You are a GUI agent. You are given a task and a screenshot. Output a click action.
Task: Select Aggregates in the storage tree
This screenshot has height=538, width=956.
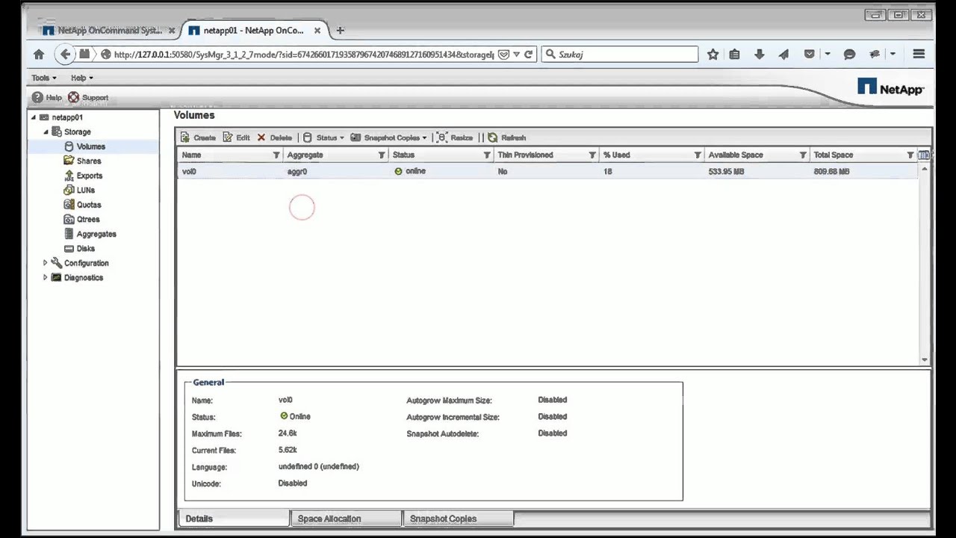click(x=96, y=234)
